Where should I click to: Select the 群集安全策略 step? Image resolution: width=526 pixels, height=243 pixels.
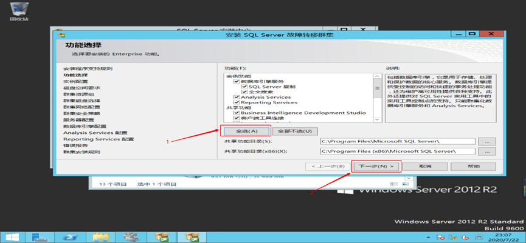[81, 113]
